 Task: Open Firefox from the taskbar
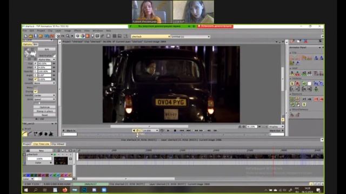(65, 190)
